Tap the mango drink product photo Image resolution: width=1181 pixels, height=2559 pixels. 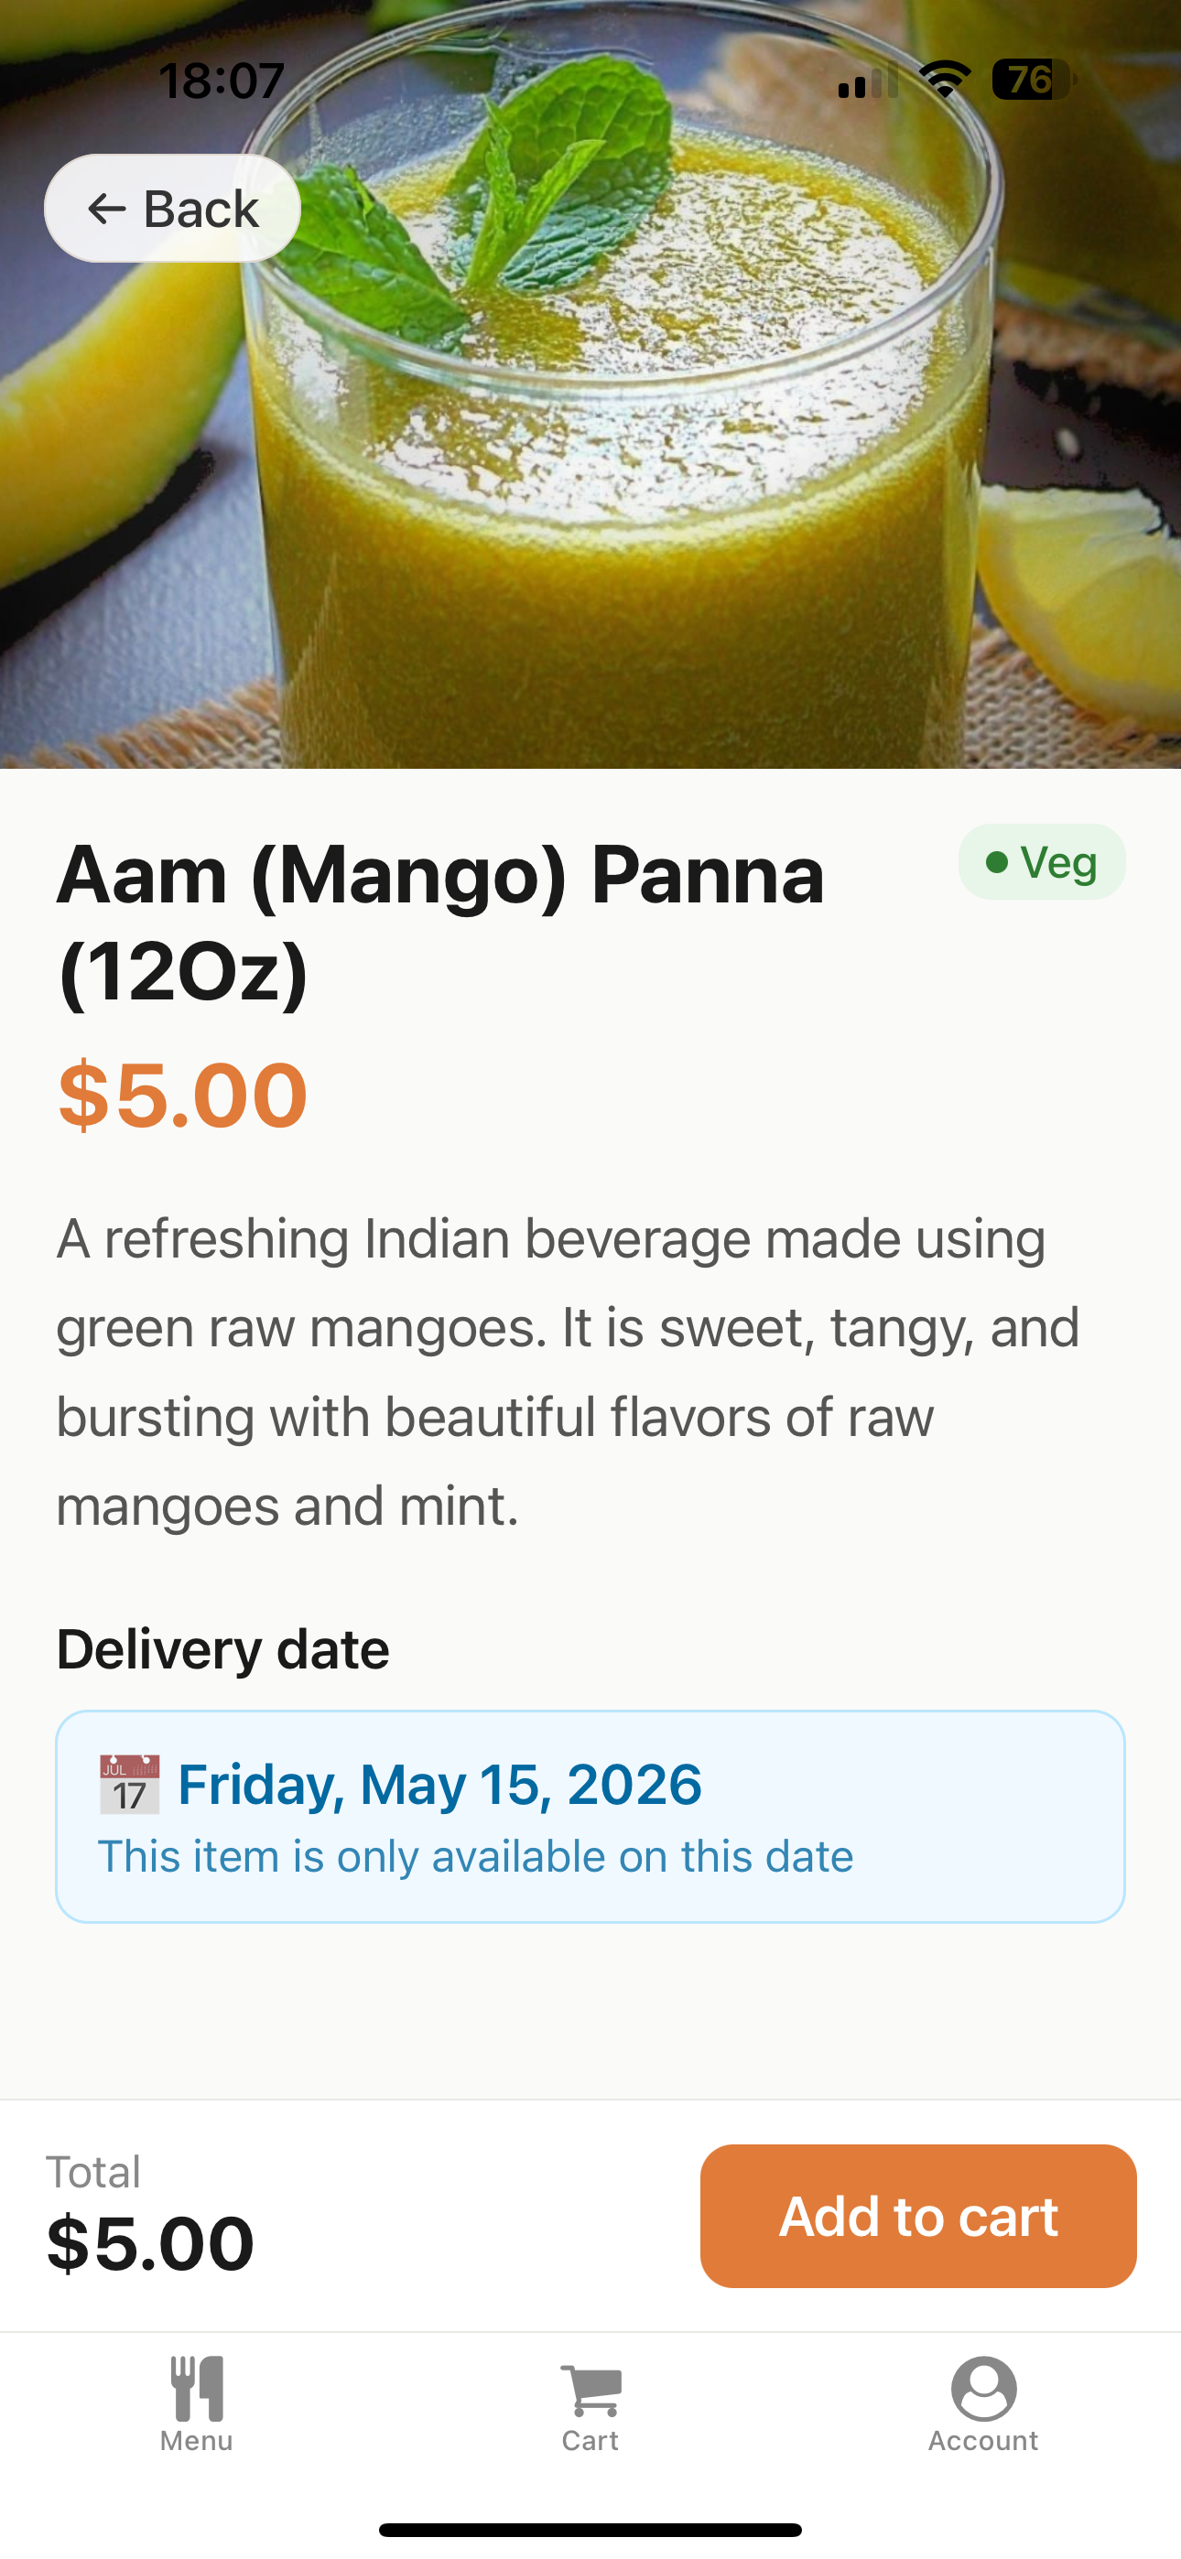[590, 384]
